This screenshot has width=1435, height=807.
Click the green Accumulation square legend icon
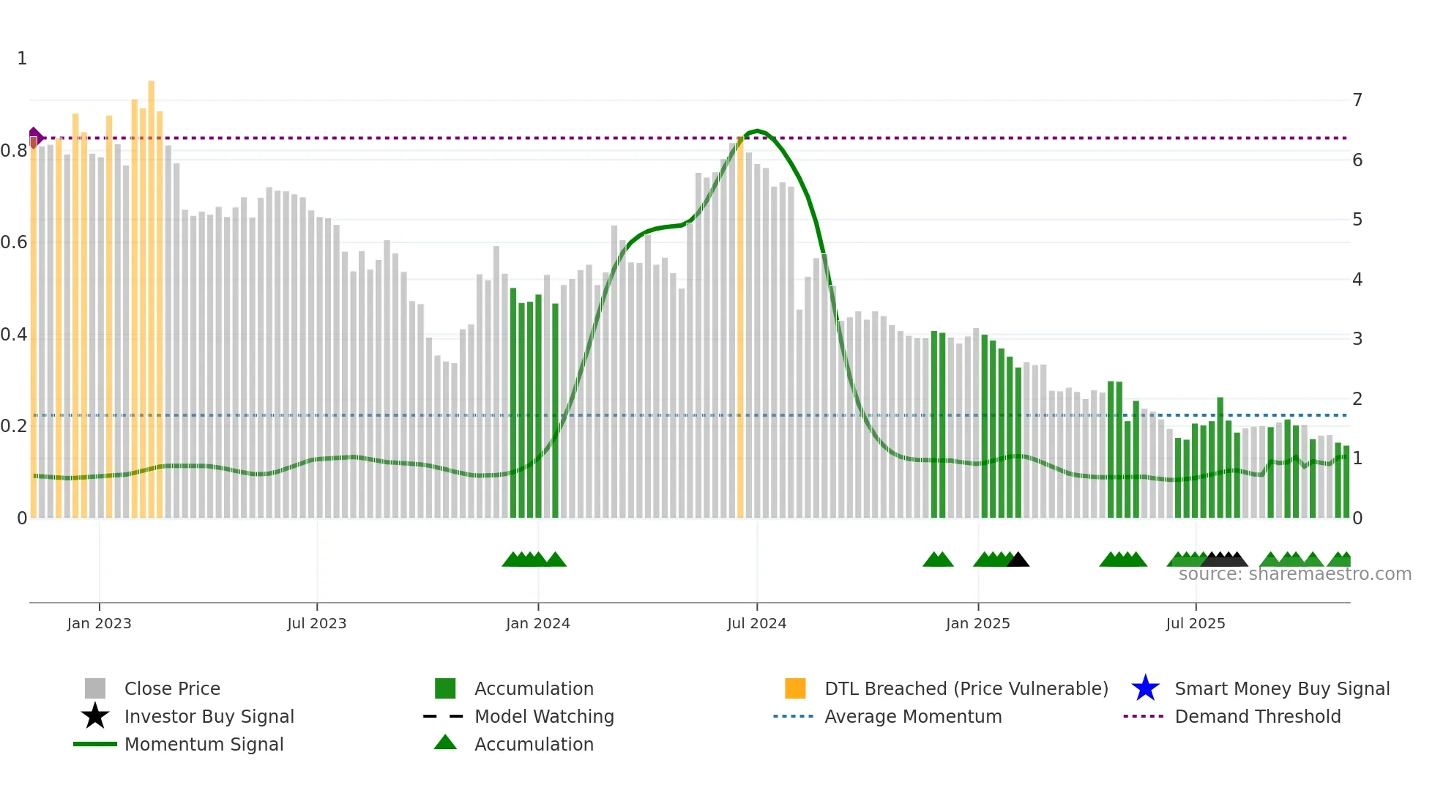445,688
